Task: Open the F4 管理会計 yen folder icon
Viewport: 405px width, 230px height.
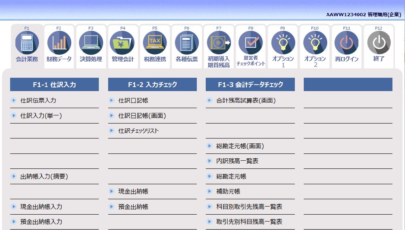Action: [123, 43]
